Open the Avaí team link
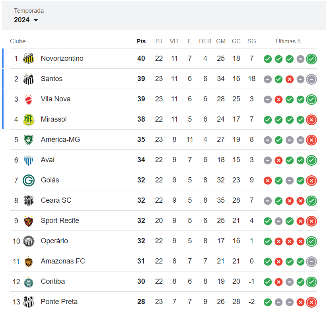 (48, 160)
